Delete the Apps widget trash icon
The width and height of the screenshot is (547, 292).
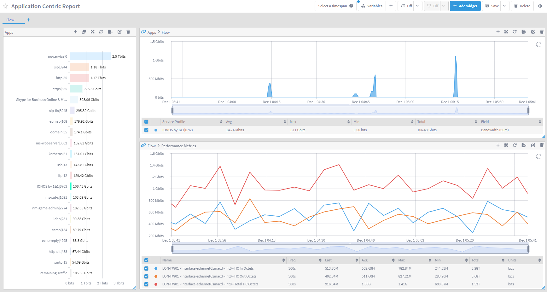128,32
